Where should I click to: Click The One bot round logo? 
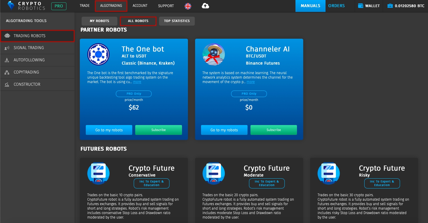(x=98, y=54)
